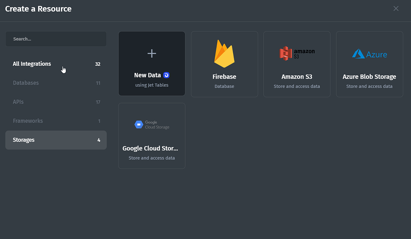Click the plus icon on New Data card
Screen dimensions: 411x239
pyautogui.click(x=152, y=53)
